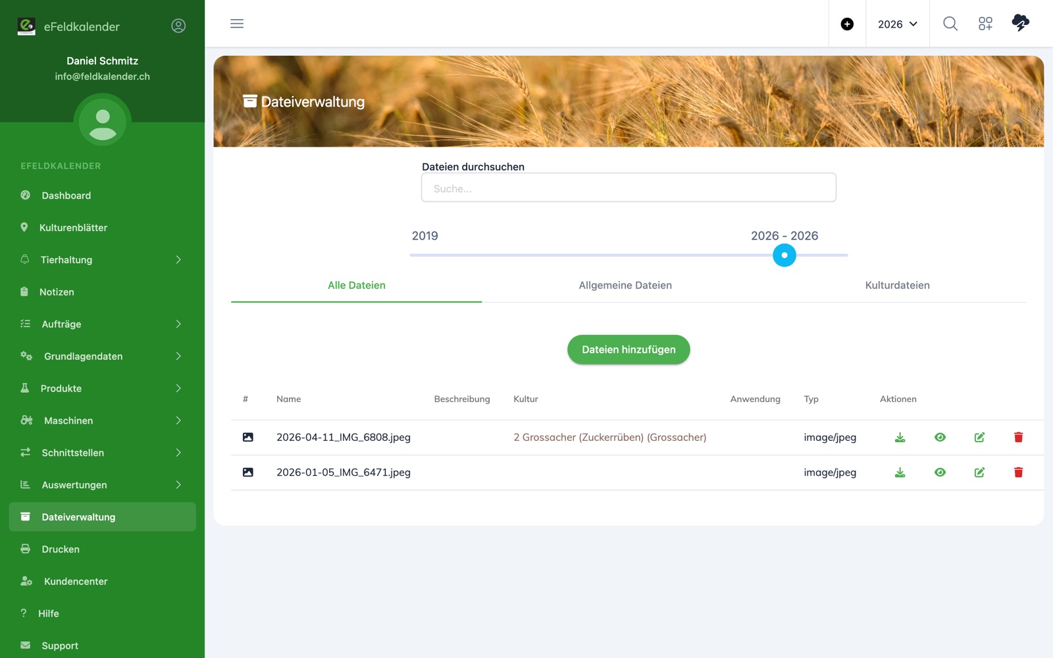
Task: Open Hilfe in the sidebar
Action: point(103,614)
